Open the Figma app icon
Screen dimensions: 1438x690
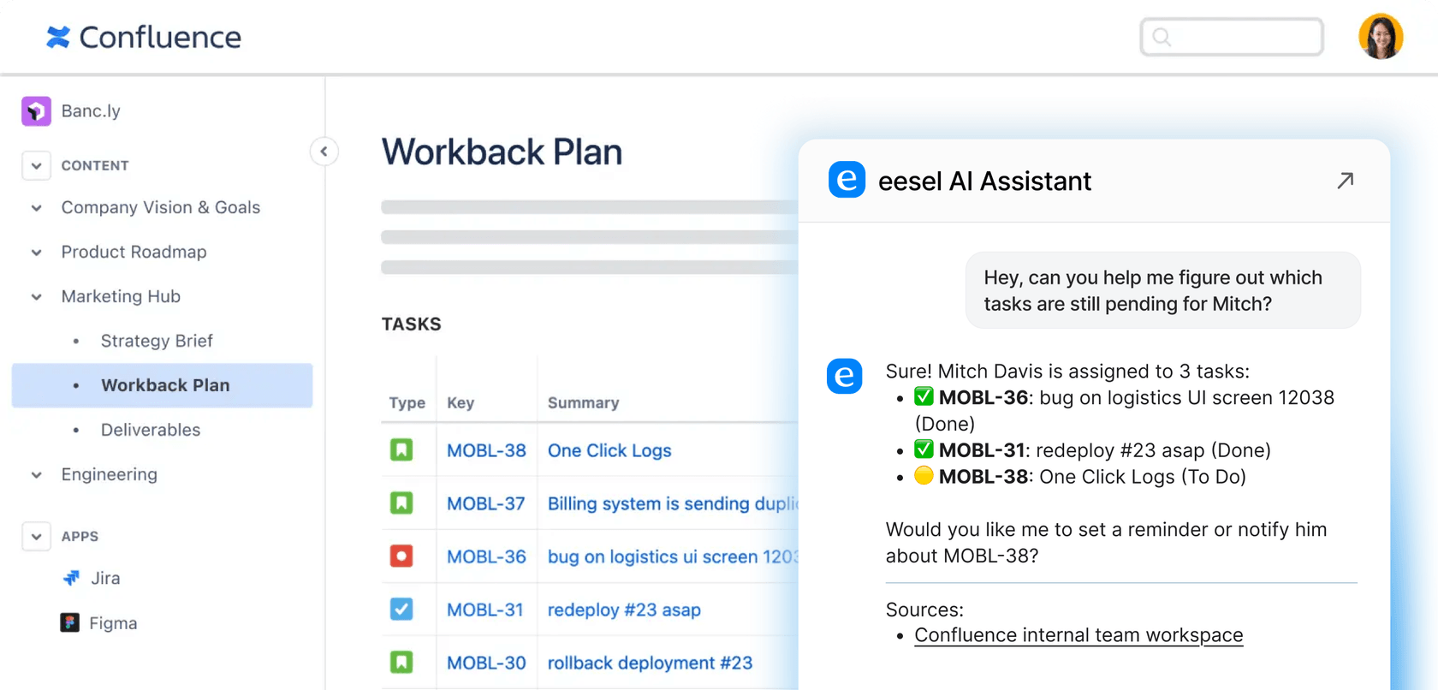click(x=70, y=623)
